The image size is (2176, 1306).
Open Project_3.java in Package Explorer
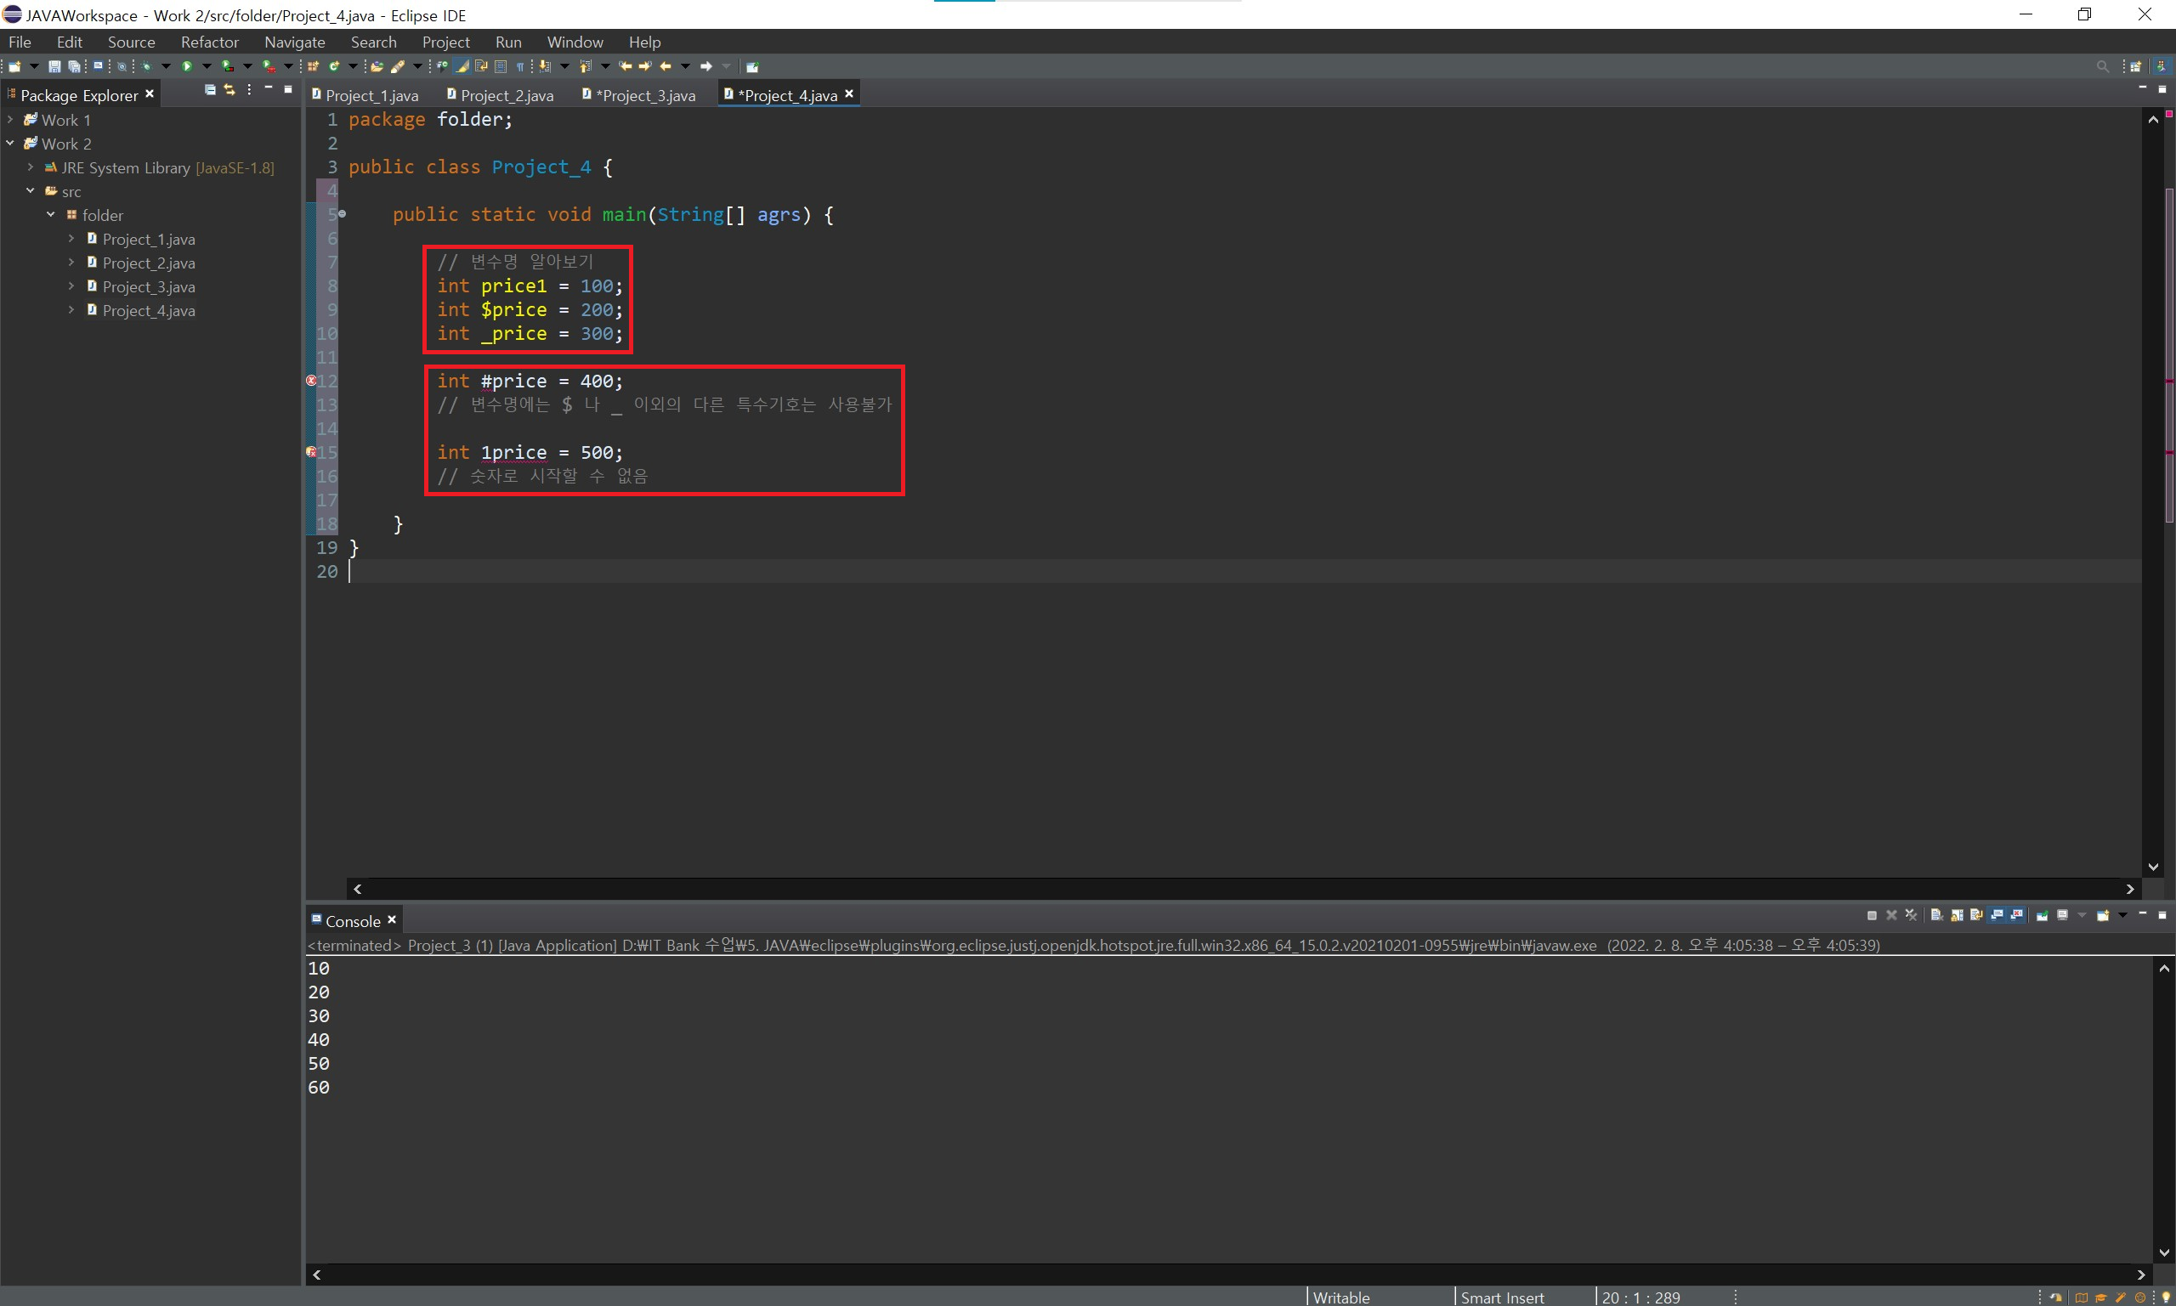pos(148,287)
